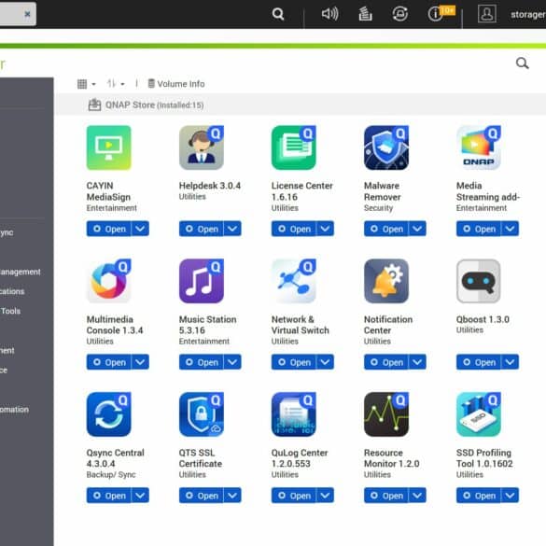Click the Qsync Central 4.3.0.4 title
Viewport: 546px width, 546px height.
[115, 458]
